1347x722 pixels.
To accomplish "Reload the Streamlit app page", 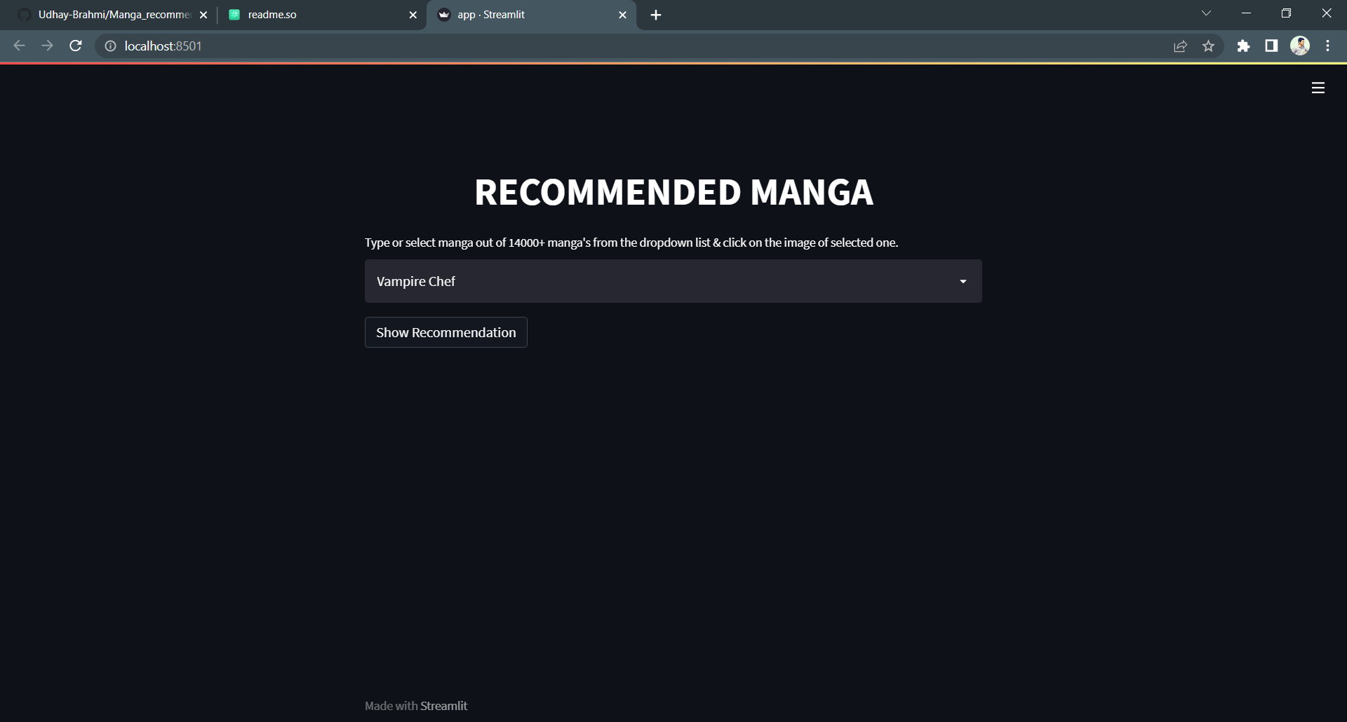I will click(x=75, y=46).
